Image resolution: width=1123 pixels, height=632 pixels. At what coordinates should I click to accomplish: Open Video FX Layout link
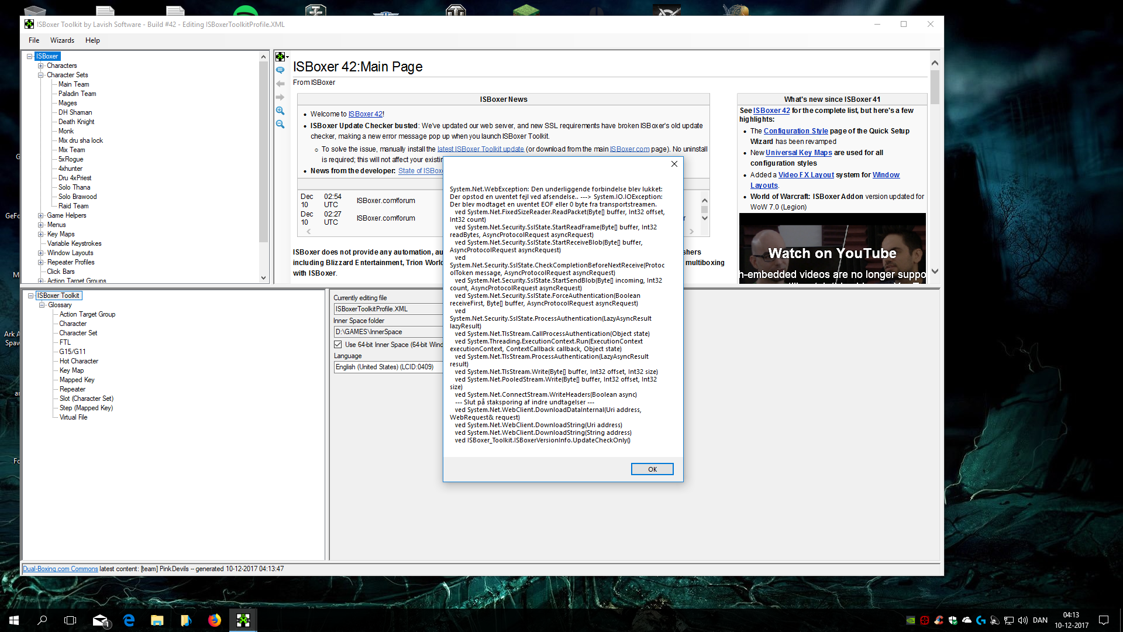click(806, 175)
